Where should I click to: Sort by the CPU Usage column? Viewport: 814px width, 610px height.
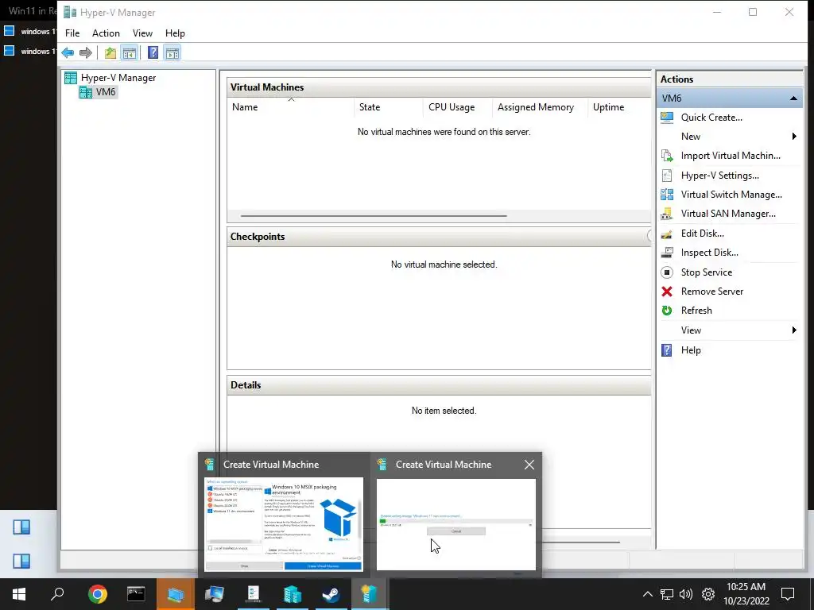pos(457,107)
